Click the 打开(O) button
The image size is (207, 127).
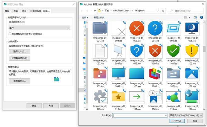coord(177,121)
